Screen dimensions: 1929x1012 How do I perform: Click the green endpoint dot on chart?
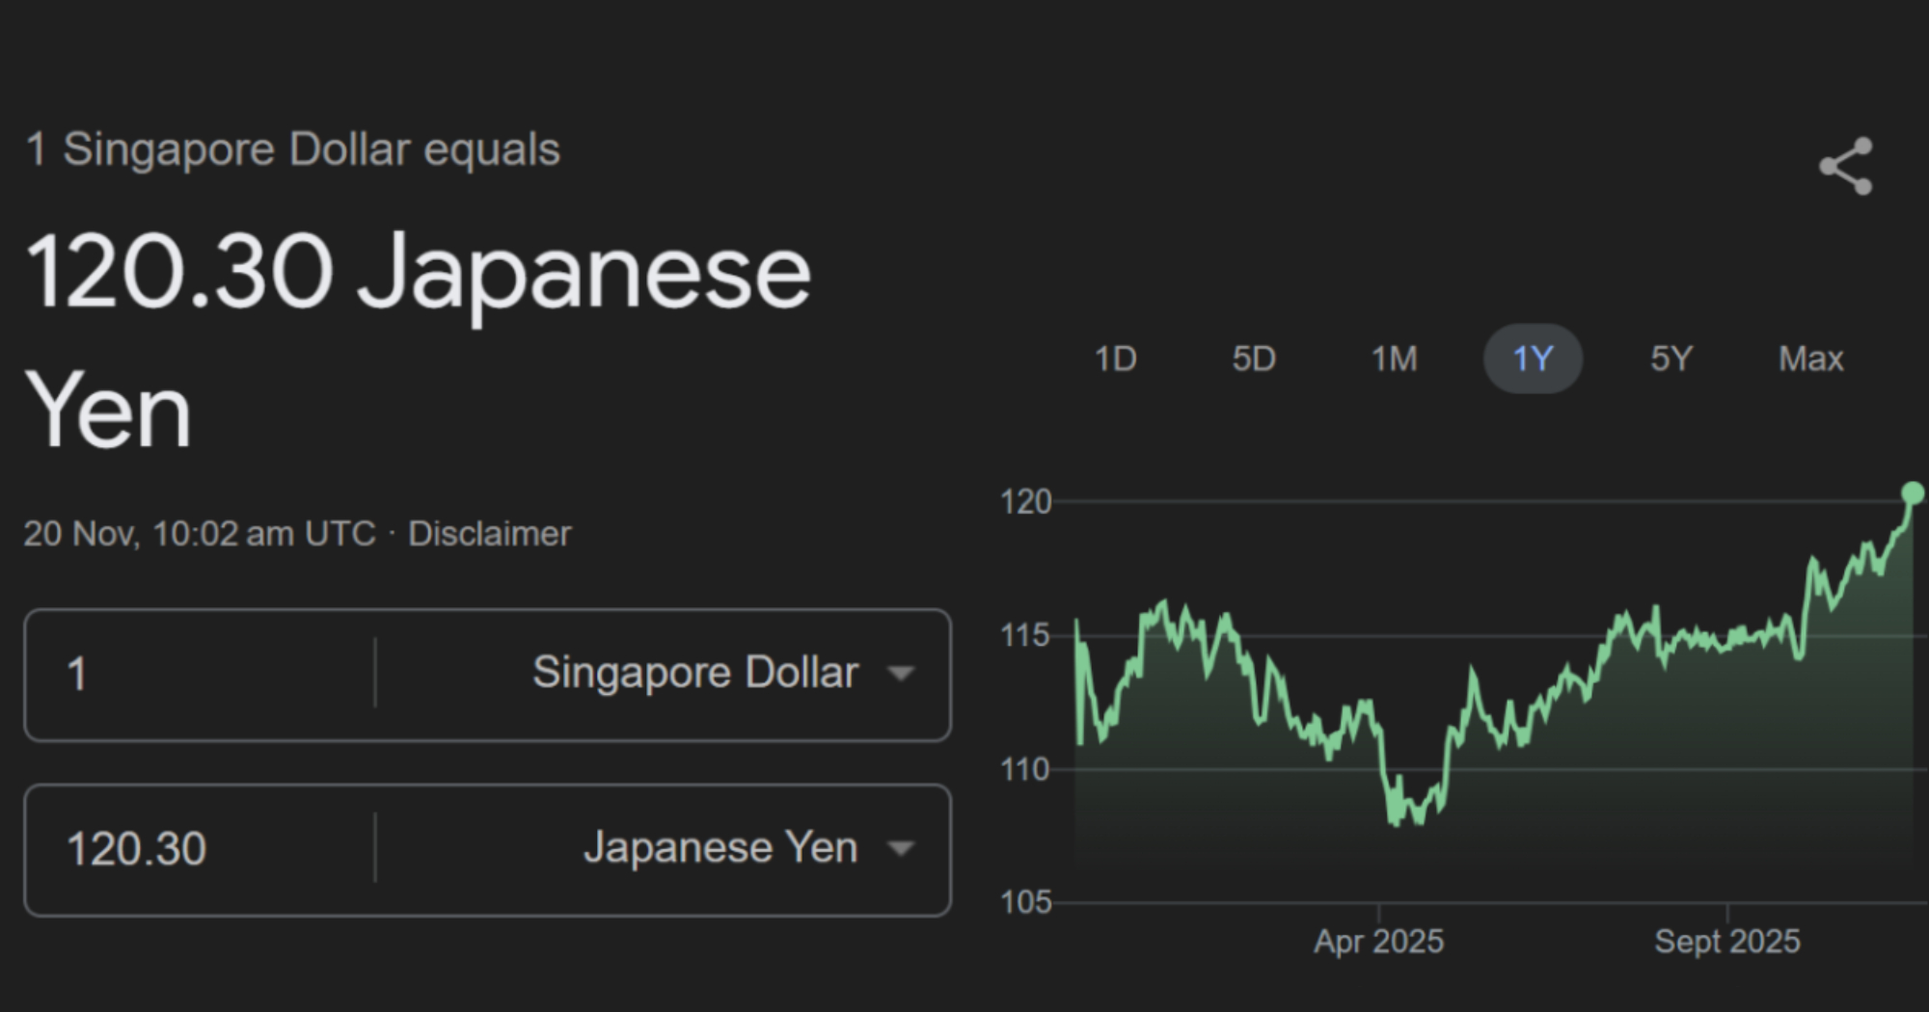coord(1912,493)
